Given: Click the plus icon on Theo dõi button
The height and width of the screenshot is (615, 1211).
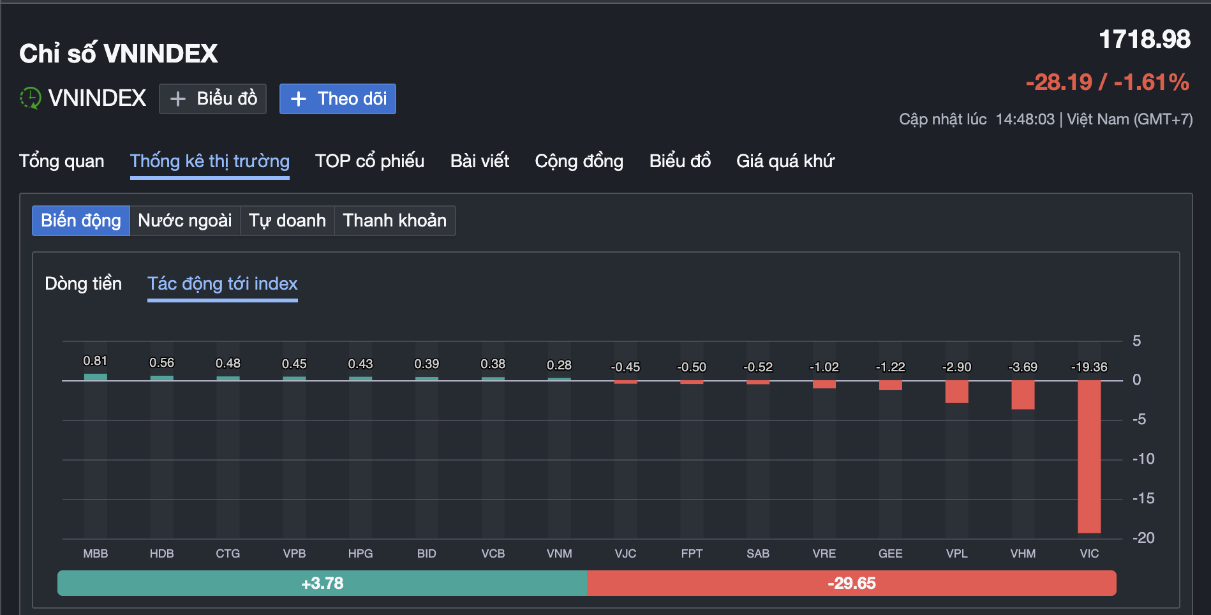Looking at the screenshot, I should 299,99.
